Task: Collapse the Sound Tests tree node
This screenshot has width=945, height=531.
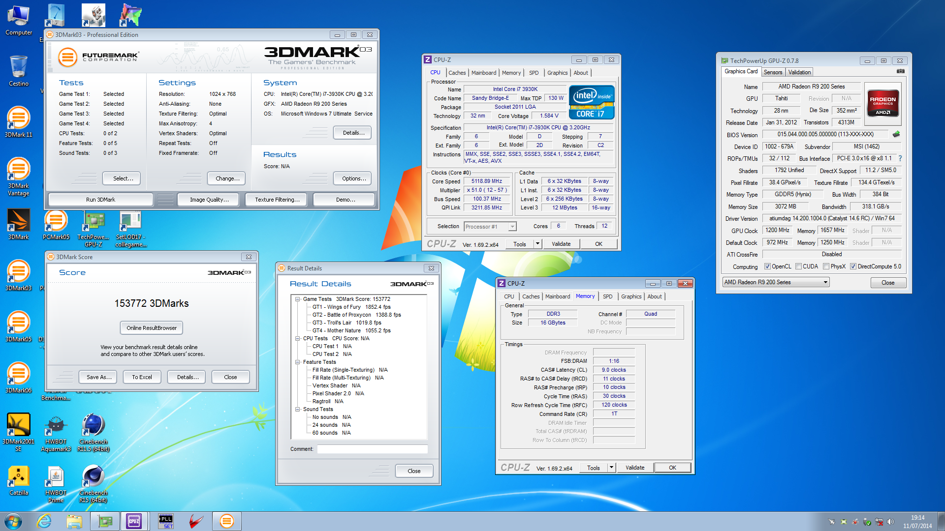Action: point(298,409)
